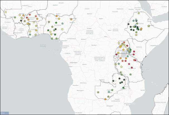Click the yellow-green star in western Zambia

tap(98, 92)
